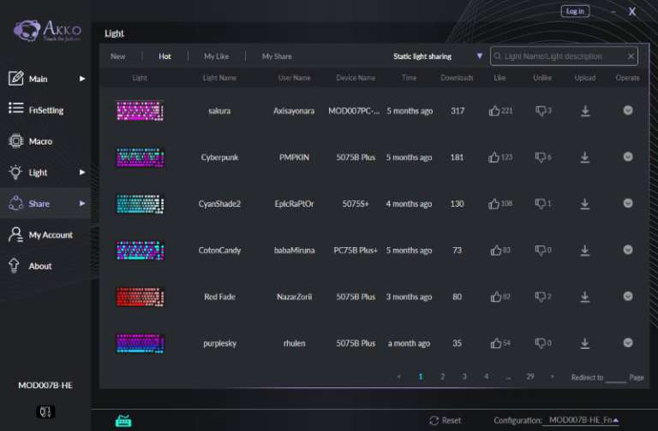This screenshot has width=658, height=431.
Task: Download the Red Fade light effect
Action: click(585, 297)
